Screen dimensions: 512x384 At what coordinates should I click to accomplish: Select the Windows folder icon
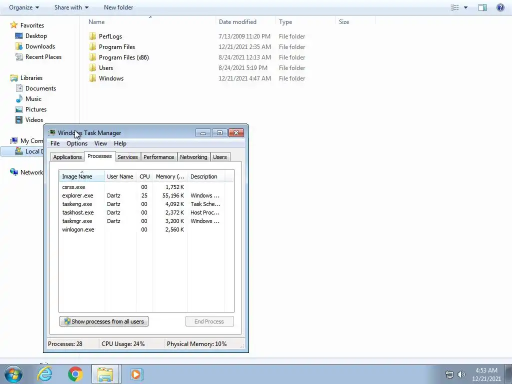pyautogui.click(x=92, y=78)
